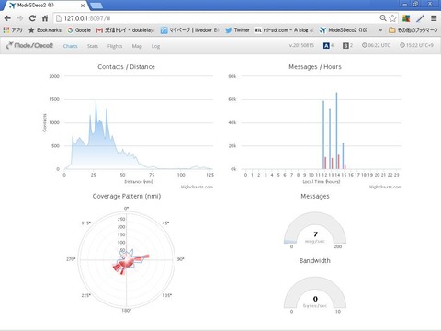
Task: Open the ModeSDeco2 bookmark in bookmarks bar
Action: pyautogui.click(x=344, y=30)
